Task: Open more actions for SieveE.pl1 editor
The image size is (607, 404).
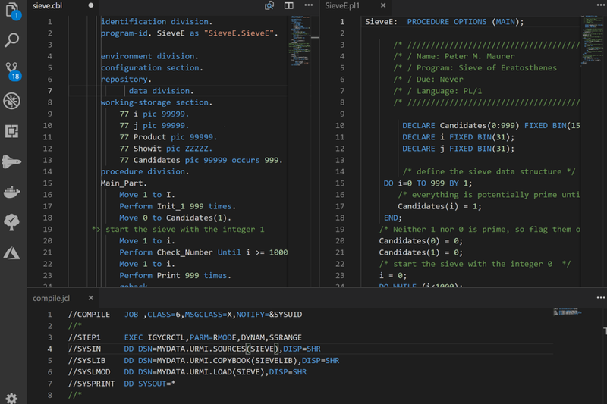Action: (x=601, y=5)
